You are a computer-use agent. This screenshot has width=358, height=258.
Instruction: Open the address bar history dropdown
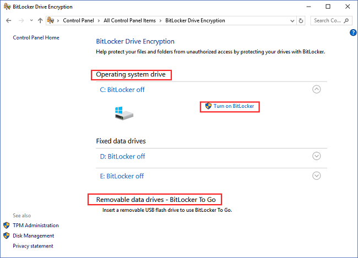pos(292,20)
